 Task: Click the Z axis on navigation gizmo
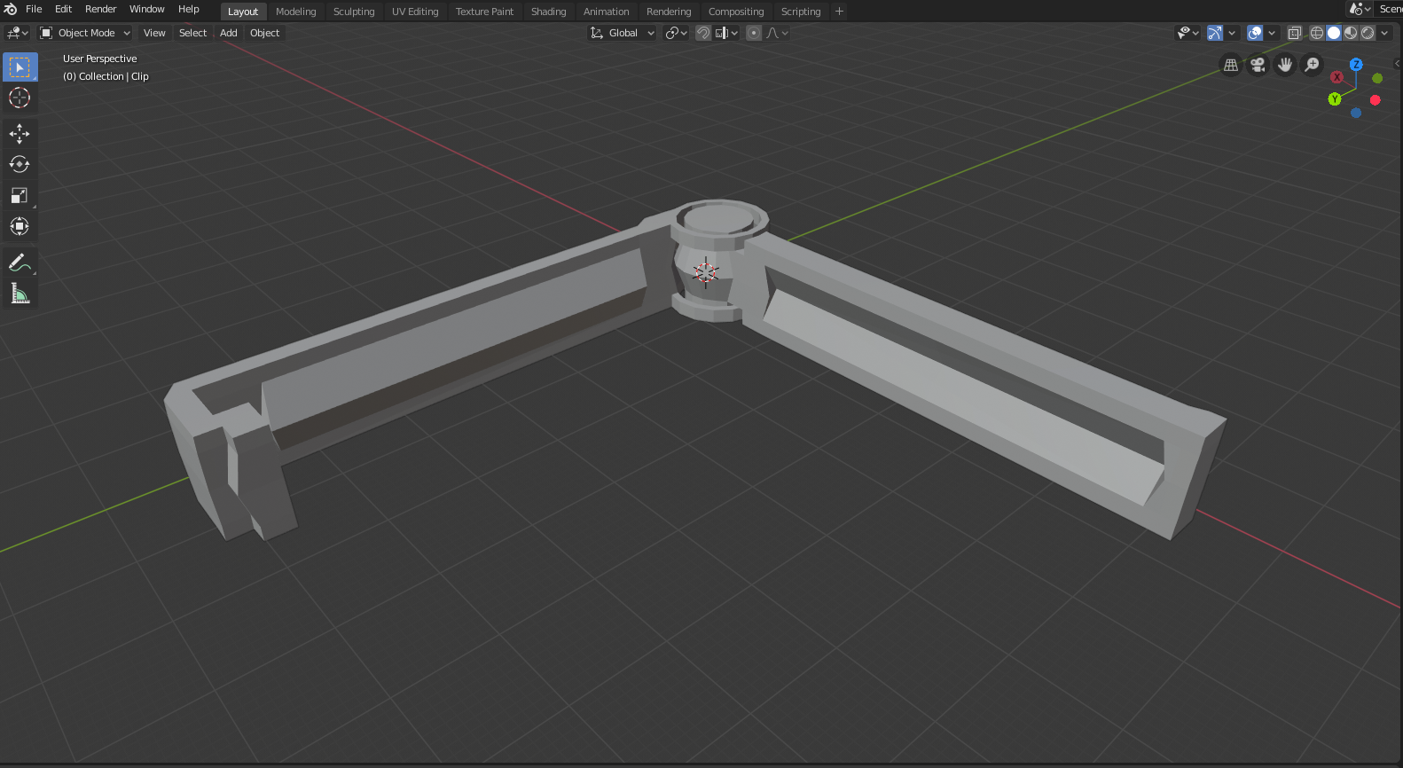click(1355, 65)
